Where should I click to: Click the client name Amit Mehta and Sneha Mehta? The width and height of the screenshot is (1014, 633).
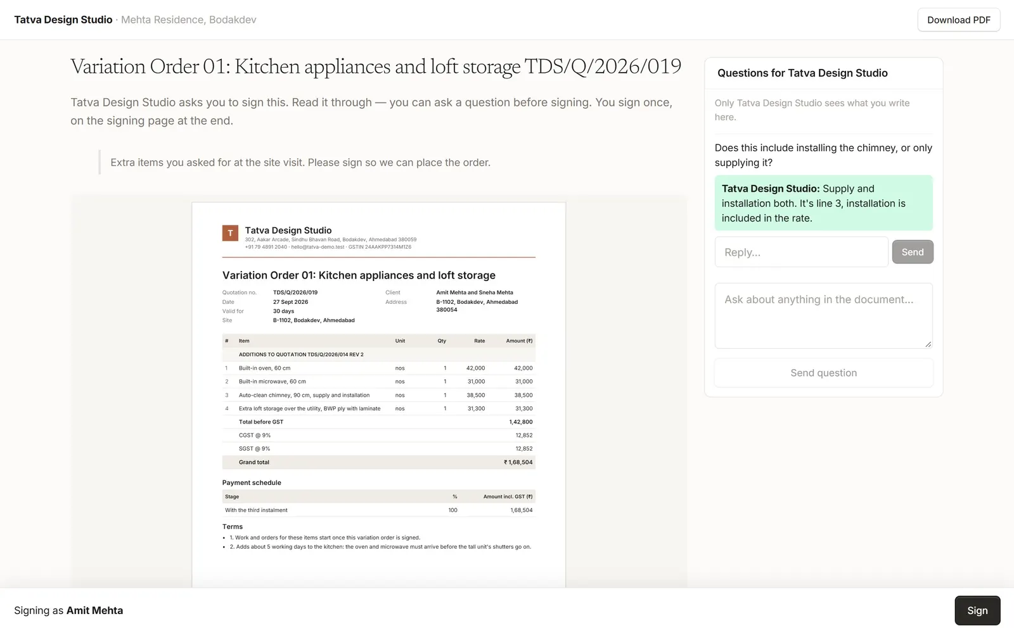pyautogui.click(x=475, y=292)
